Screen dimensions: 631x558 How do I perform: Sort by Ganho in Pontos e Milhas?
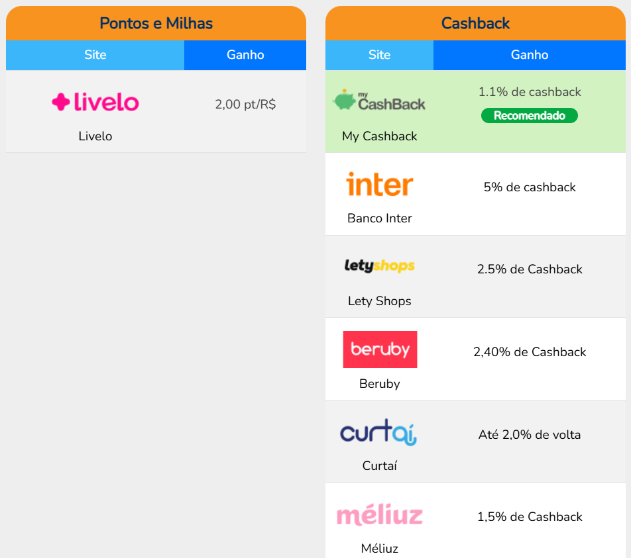click(245, 55)
